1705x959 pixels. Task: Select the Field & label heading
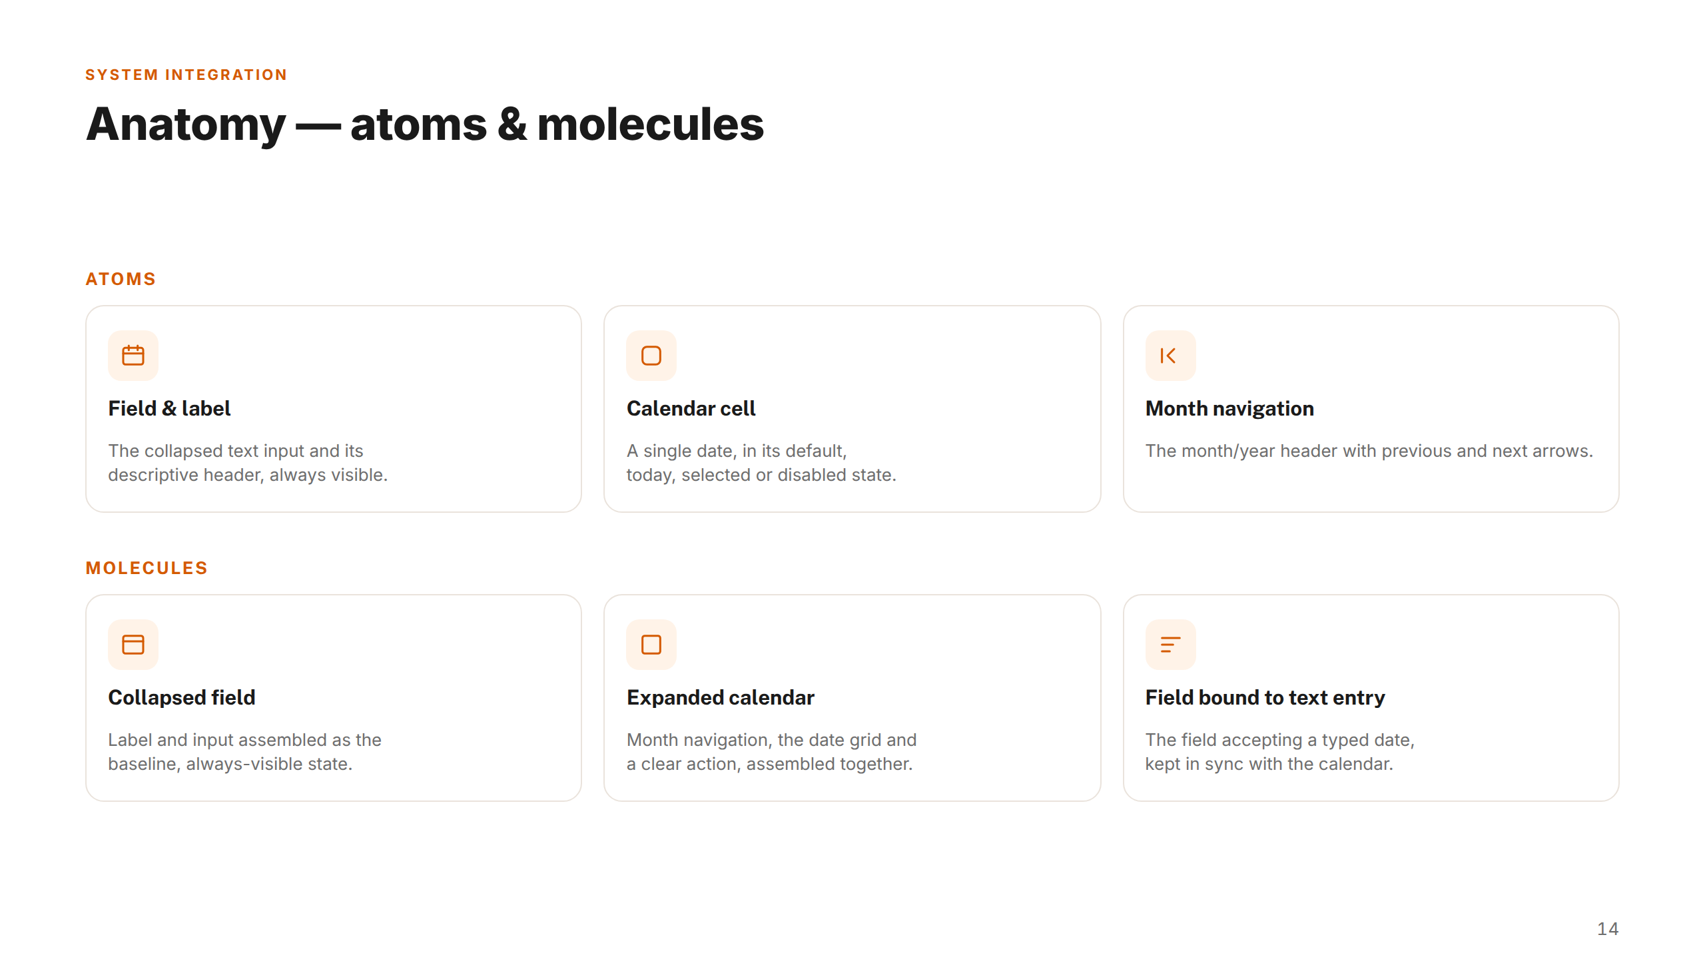169,408
